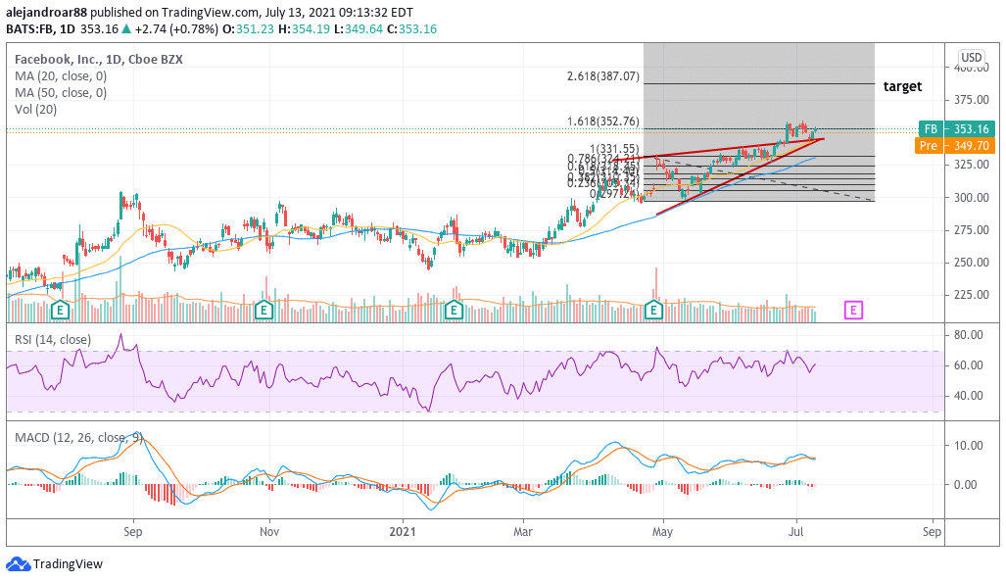Viewport: 1006px width, 582px height.
Task: Click the alejandroar88 author name
Action: [47, 12]
